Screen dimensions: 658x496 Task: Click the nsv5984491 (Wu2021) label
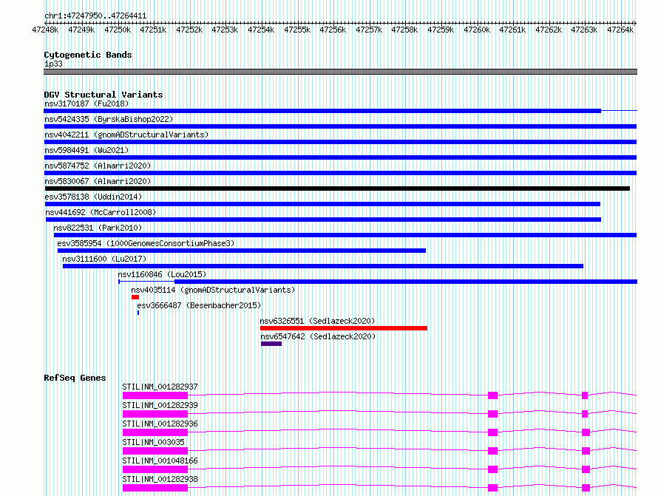[87, 150]
